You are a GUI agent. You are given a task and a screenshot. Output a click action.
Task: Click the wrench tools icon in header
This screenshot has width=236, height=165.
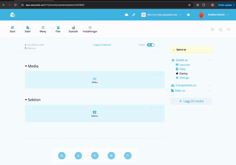134,15
